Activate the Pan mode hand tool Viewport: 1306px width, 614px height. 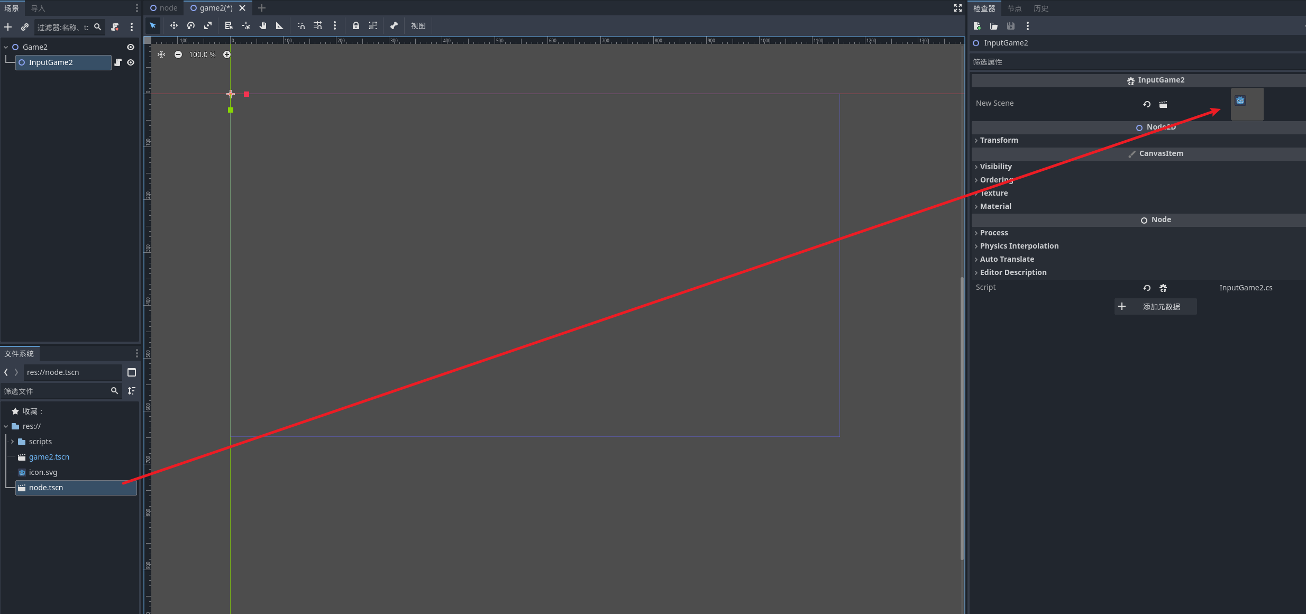click(x=263, y=25)
